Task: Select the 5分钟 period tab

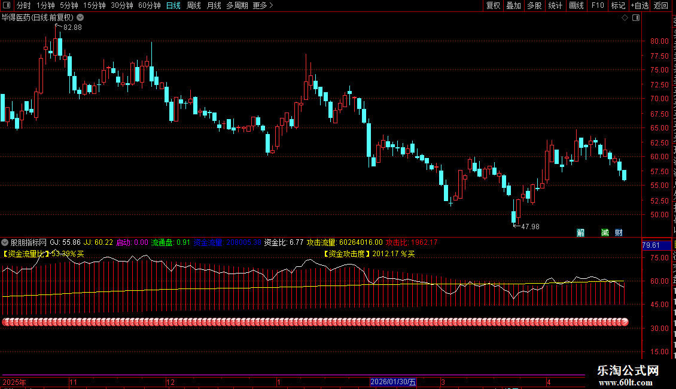Action: (69, 5)
